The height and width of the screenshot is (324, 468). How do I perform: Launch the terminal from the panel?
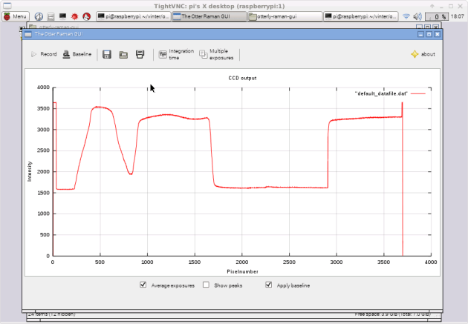click(62, 16)
